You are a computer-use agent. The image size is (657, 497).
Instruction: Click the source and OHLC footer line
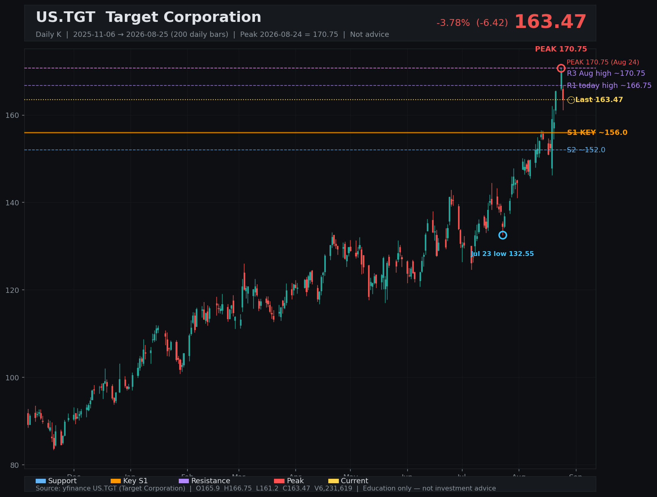(x=266, y=488)
